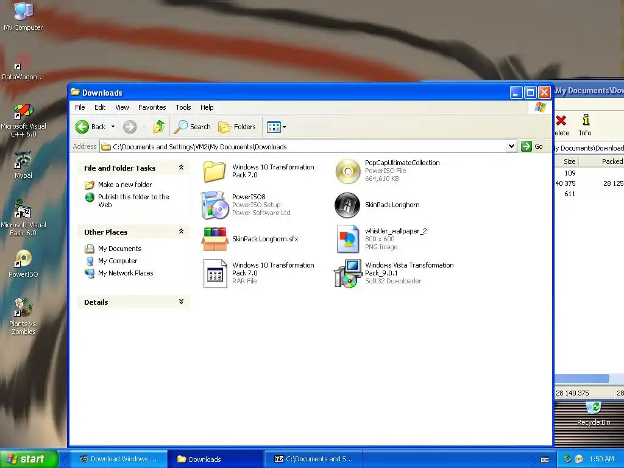This screenshot has height=468, width=624.
Task: Select Microsoft Visual Basic 6.0 desktop icon
Action: pyautogui.click(x=23, y=218)
